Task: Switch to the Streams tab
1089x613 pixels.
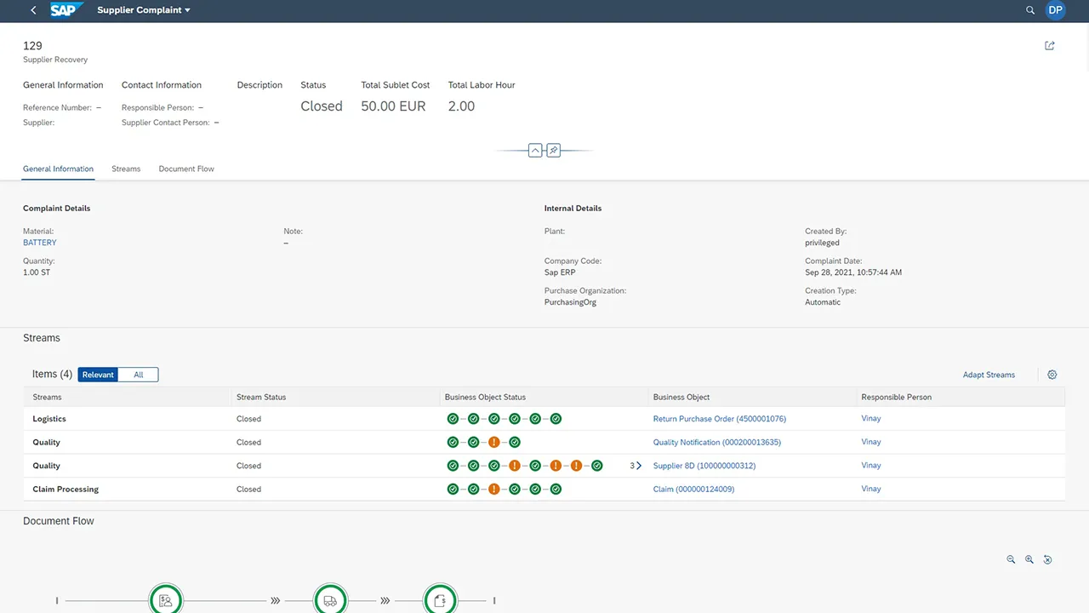Action: [x=125, y=169]
